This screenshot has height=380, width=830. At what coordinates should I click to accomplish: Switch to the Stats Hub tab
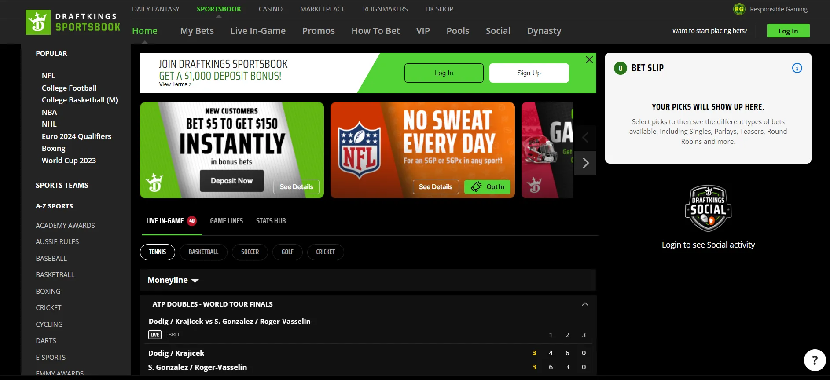(271, 221)
